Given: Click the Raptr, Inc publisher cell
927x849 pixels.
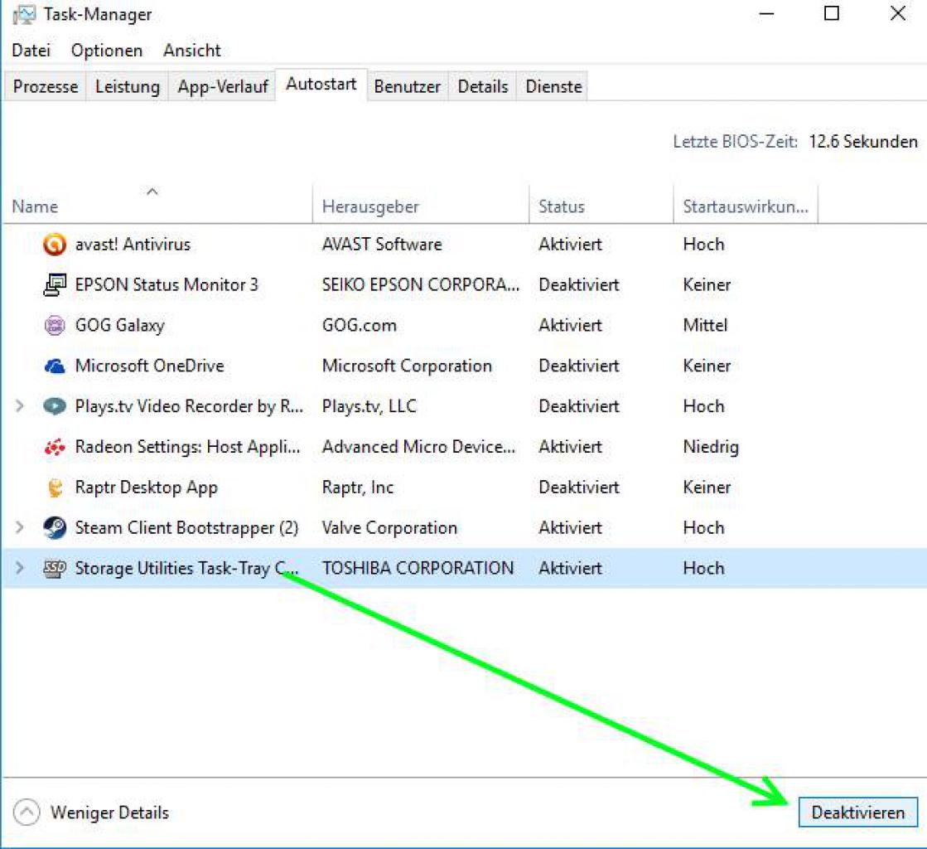Looking at the screenshot, I should [358, 488].
